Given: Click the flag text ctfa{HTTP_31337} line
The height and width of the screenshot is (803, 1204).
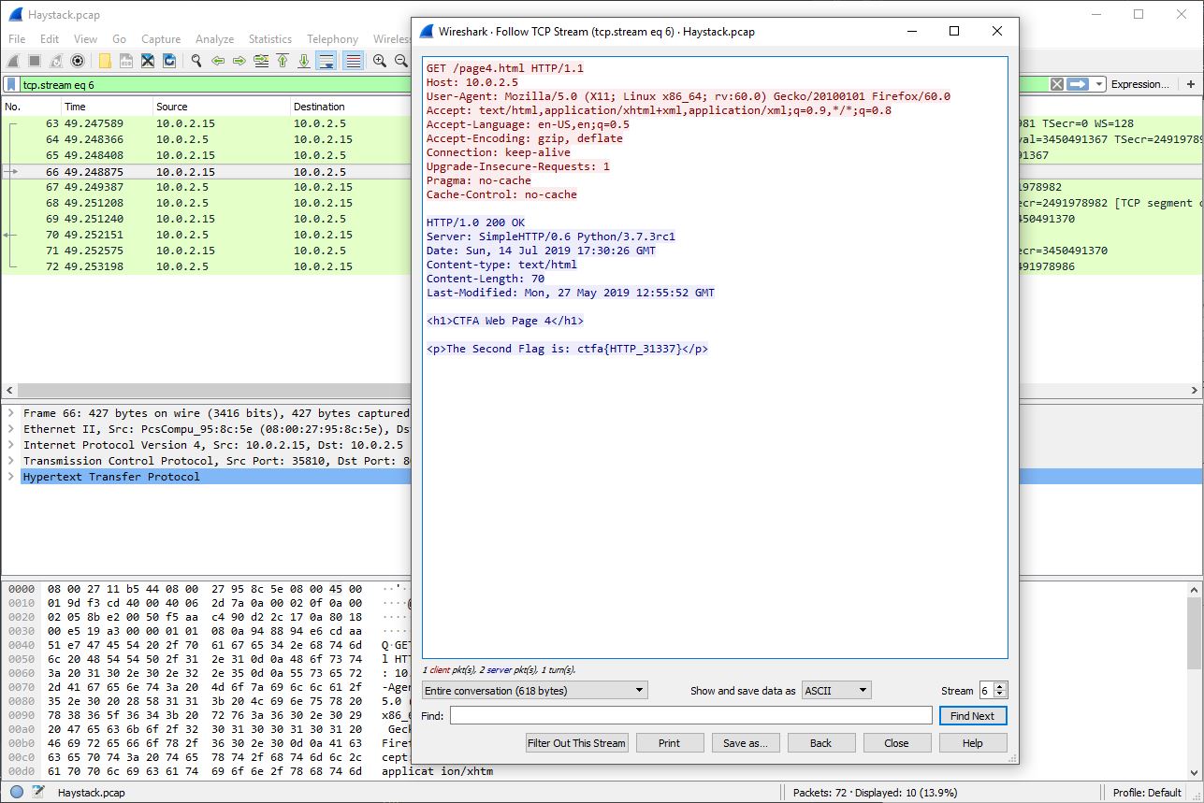Looking at the screenshot, I should tap(567, 349).
